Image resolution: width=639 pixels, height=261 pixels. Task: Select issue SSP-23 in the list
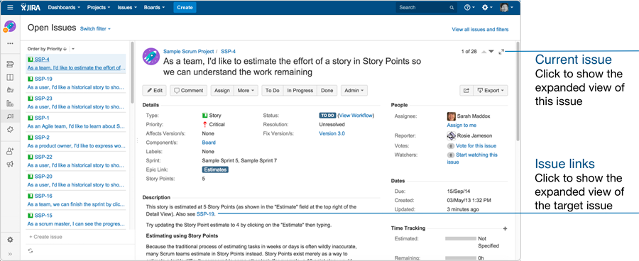point(76,102)
